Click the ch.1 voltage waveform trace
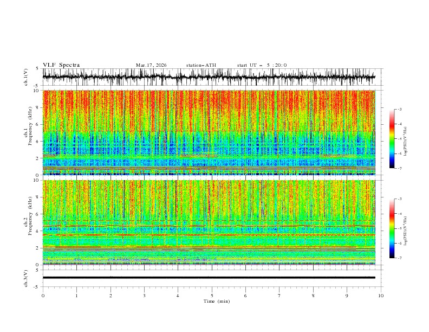Screen dimensions: 429x332 [x=209, y=77]
